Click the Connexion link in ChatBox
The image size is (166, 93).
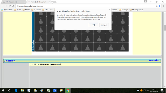point(154,60)
